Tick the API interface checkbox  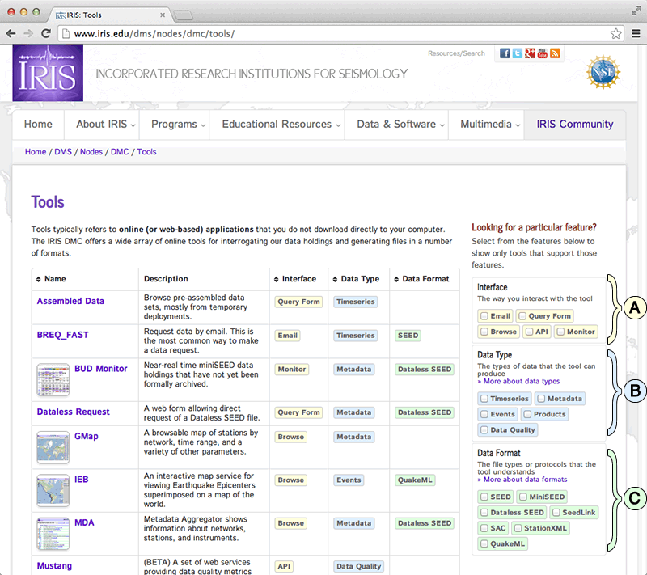pos(530,332)
